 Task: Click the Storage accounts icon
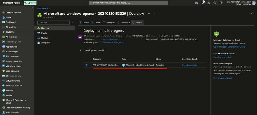[4, 76]
